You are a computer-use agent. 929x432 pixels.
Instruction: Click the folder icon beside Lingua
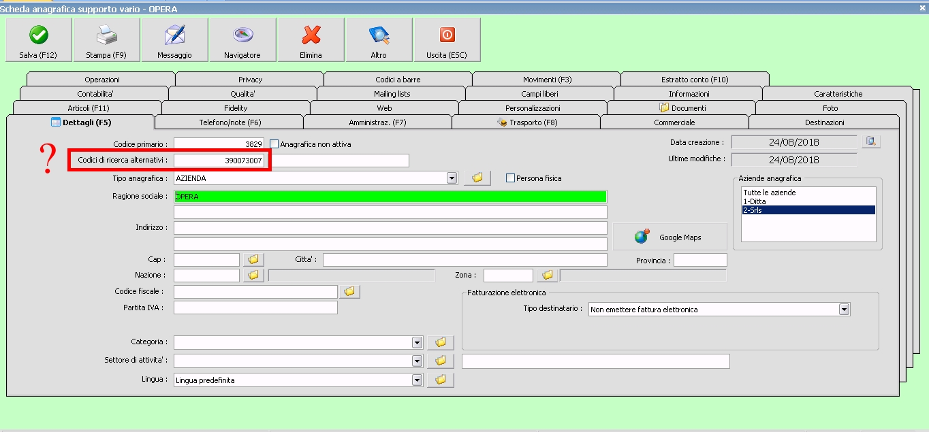(440, 380)
